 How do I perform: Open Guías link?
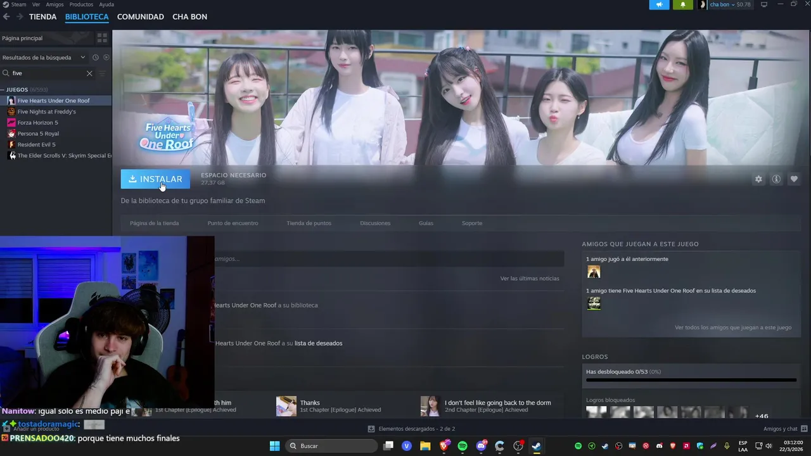(x=426, y=223)
